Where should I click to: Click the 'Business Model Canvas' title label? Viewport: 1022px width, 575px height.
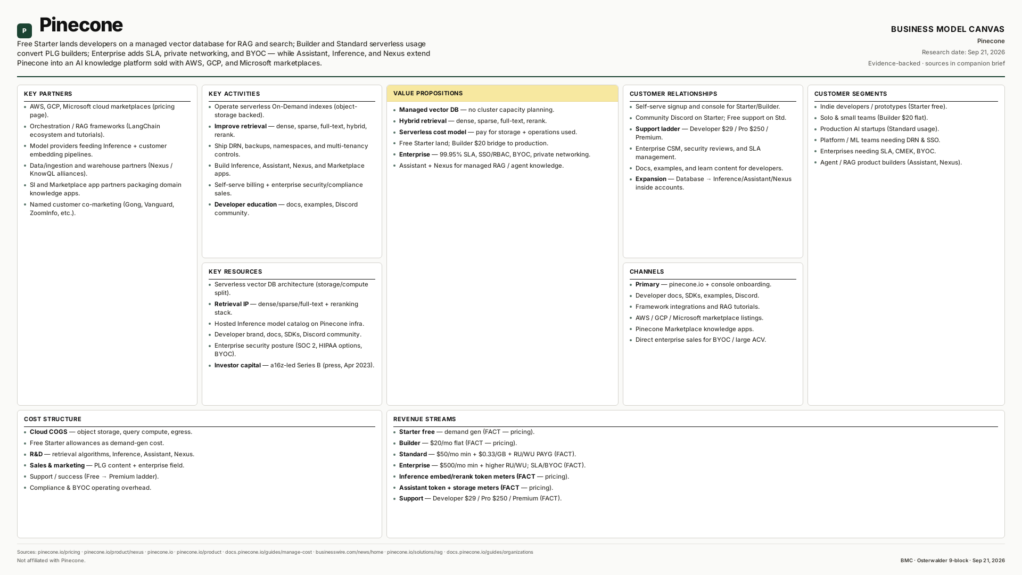click(947, 29)
